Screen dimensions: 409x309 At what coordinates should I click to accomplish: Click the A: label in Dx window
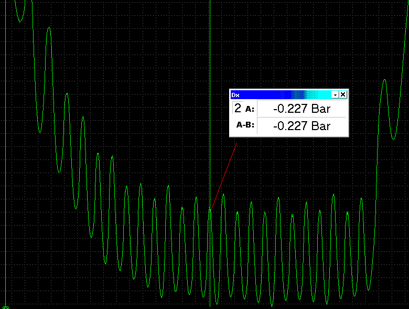click(x=250, y=109)
